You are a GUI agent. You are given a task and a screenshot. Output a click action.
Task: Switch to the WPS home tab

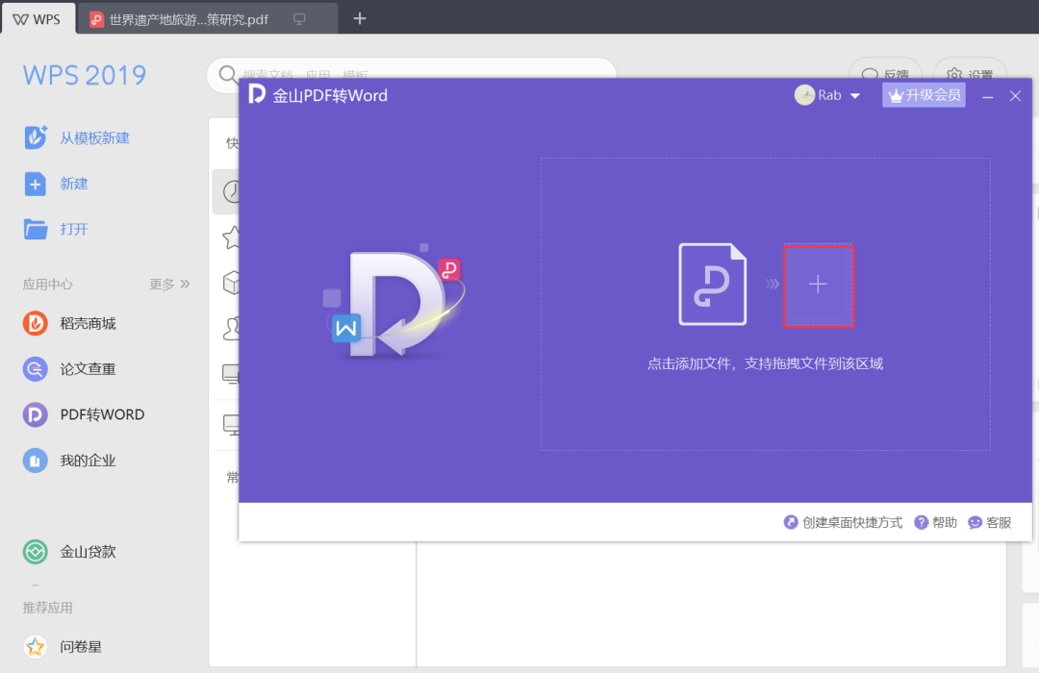tap(37, 17)
